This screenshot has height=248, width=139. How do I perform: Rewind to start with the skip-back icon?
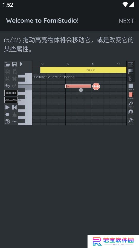pyautogui.click(x=14, y=107)
